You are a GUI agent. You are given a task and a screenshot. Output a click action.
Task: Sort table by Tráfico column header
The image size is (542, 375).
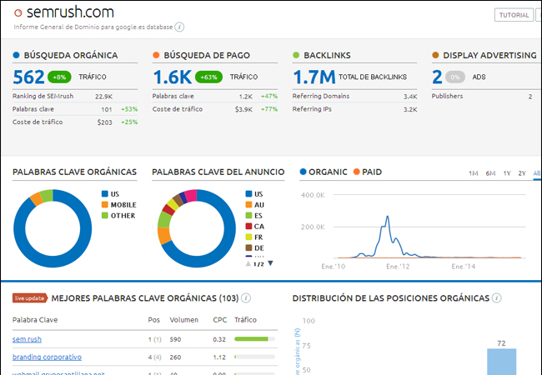tap(245, 320)
